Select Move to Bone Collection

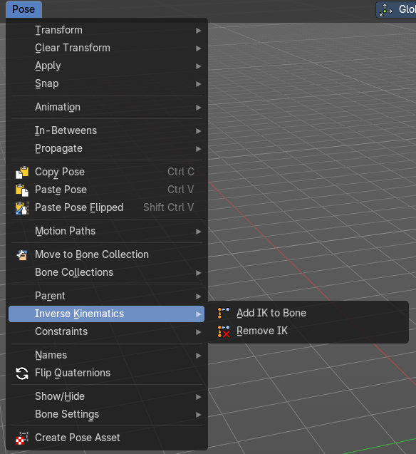pos(106,254)
